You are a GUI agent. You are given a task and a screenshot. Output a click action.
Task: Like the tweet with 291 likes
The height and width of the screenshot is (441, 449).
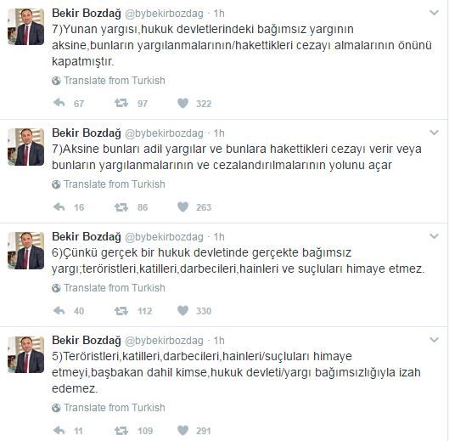tap(183, 430)
